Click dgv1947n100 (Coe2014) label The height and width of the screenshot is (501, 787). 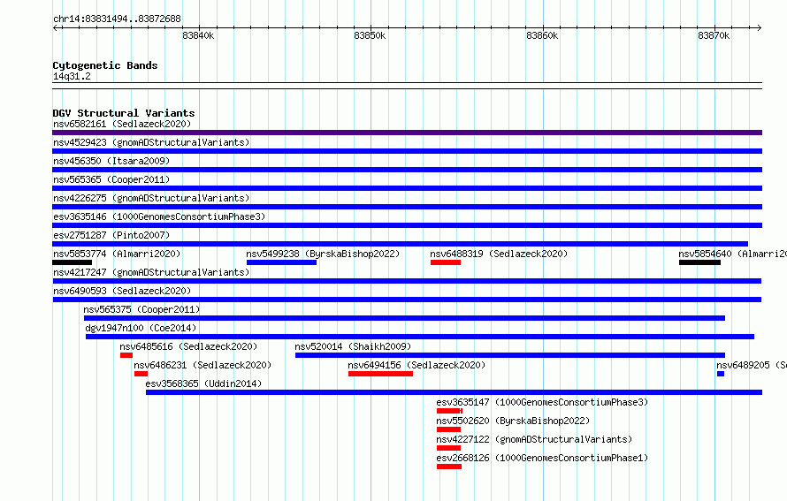pyautogui.click(x=141, y=328)
